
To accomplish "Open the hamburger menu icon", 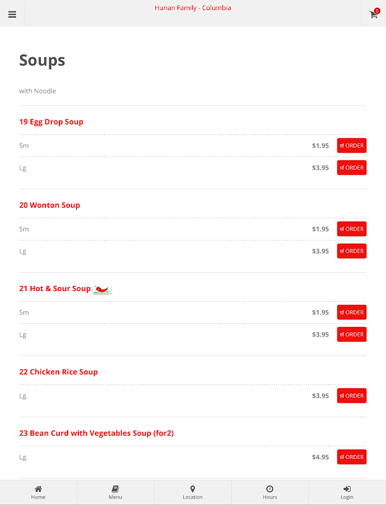I will [12, 14].
